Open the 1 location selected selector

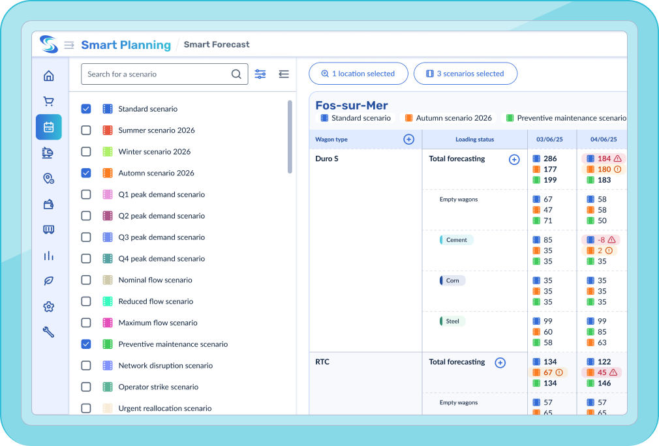[358, 74]
